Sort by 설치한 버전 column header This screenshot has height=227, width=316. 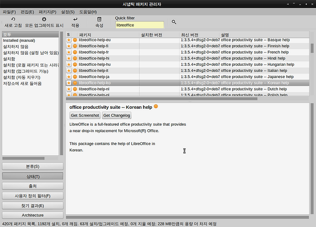point(159,35)
